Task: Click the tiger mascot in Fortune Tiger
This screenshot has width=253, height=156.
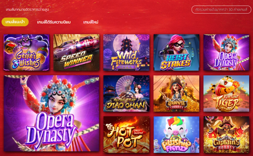Action: pyautogui.click(x=226, y=87)
